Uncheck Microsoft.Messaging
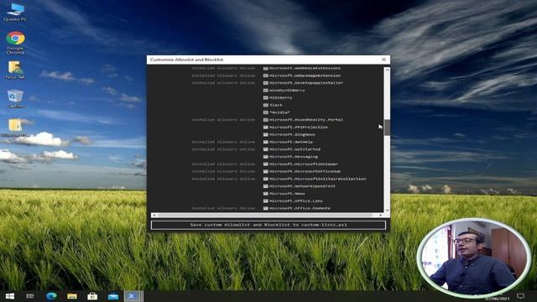This screenshot has height=302, width=537. [265, 157]
